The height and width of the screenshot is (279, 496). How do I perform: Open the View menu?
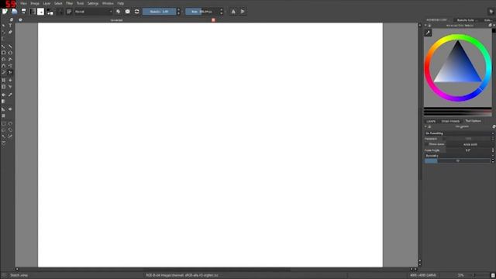(x=23, y=3)
